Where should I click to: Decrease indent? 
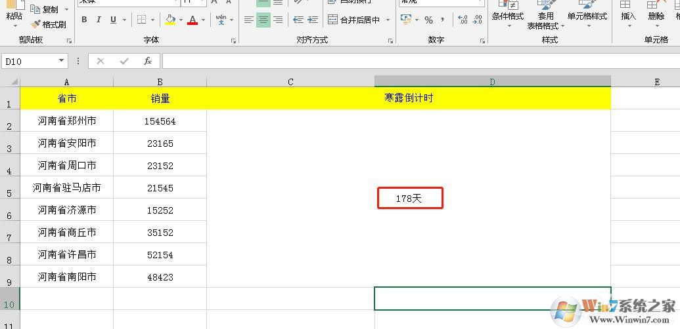298,20
